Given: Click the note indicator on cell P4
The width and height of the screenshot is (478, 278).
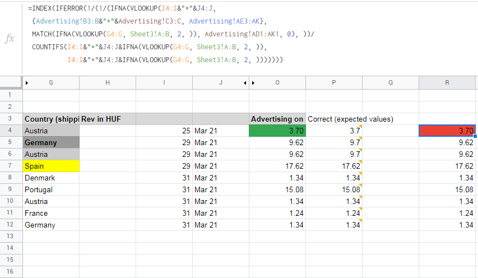Looking at the screenshot, I should click(361, 126).
